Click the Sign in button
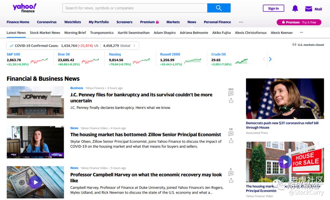This screenshot has height=200, width=330. 273,9
